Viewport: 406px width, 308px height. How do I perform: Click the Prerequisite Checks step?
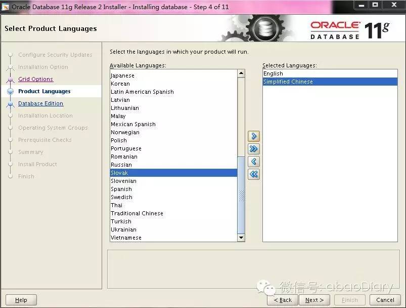tap(45, 140)
